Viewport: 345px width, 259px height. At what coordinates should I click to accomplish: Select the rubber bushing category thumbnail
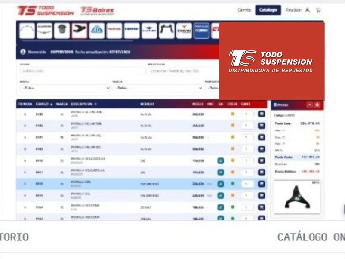click(62, 31)
